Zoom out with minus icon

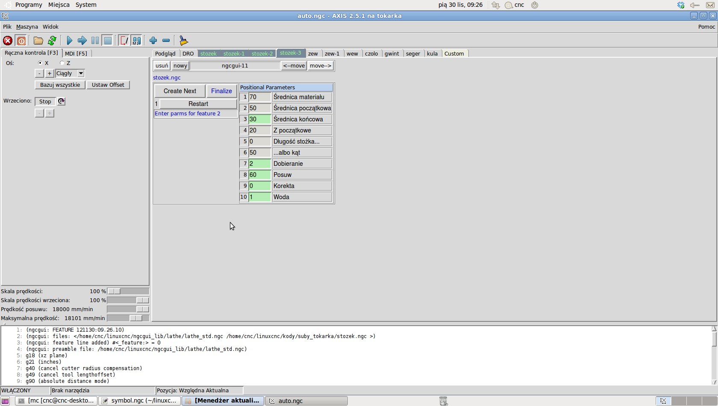166,41
